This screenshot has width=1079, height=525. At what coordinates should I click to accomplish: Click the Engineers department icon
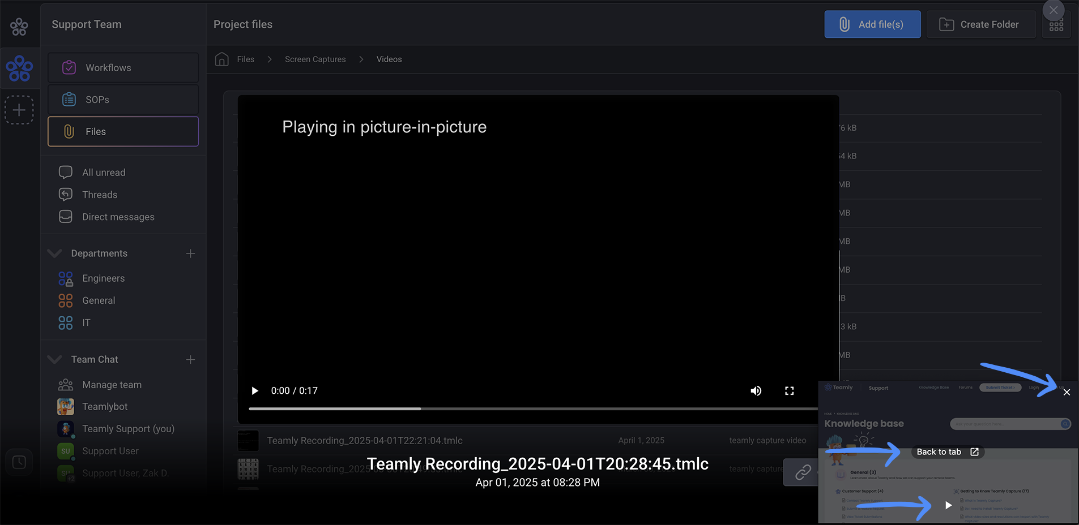pos(66,278)
